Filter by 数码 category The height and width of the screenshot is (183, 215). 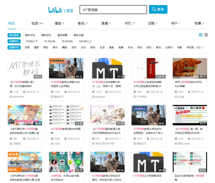93,47
